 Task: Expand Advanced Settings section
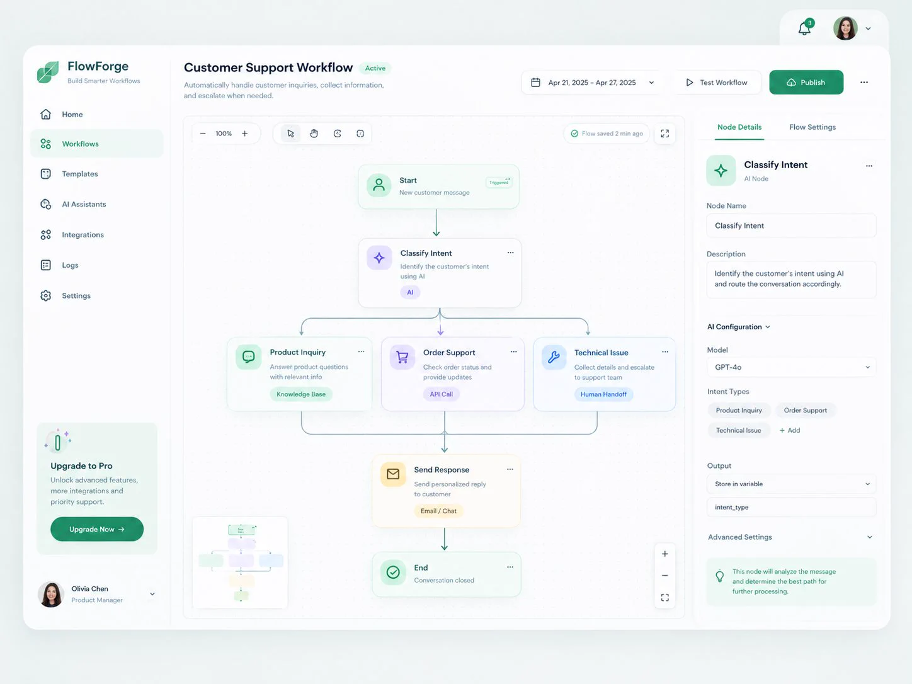point(791,537)
